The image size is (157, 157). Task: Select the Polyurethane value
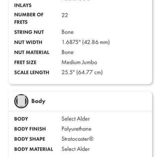77,129
